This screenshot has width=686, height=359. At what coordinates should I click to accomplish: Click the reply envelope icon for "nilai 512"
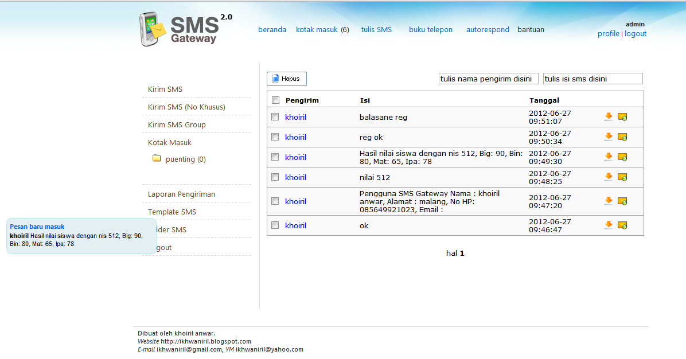coord(622,177)
